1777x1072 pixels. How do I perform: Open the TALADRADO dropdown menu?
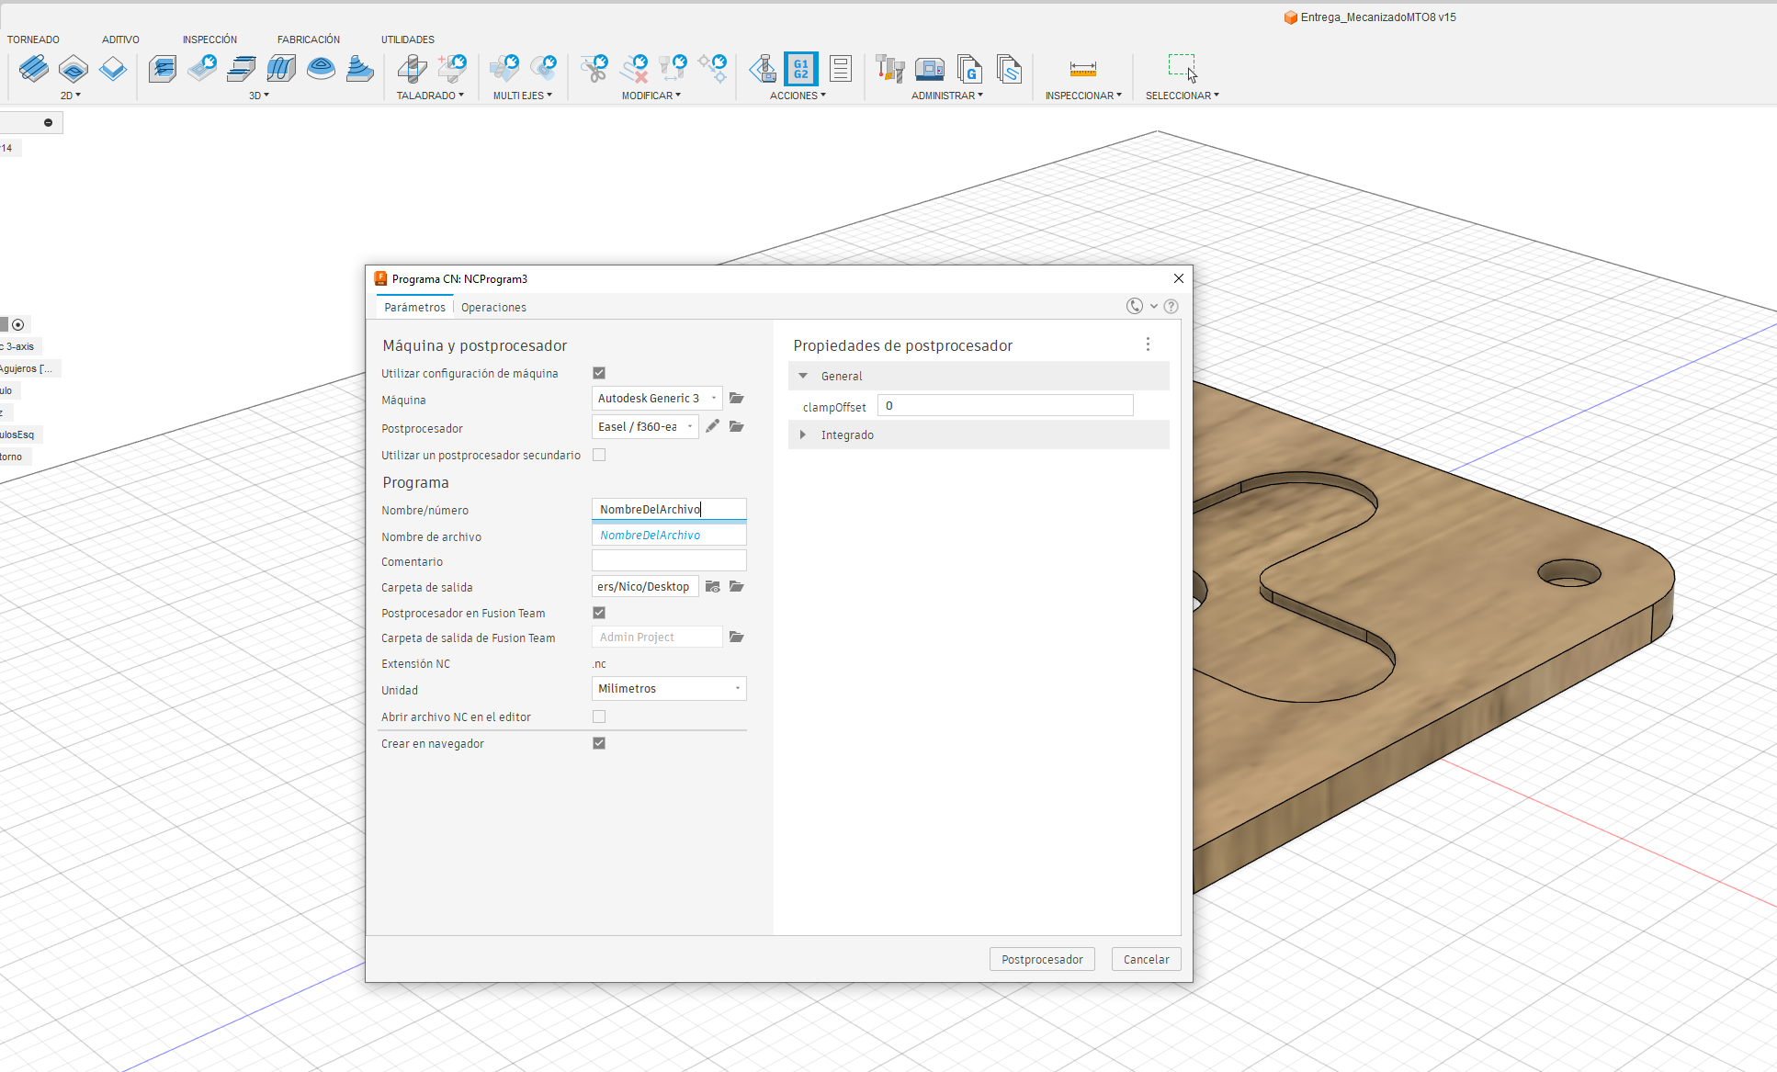point(430,96)
